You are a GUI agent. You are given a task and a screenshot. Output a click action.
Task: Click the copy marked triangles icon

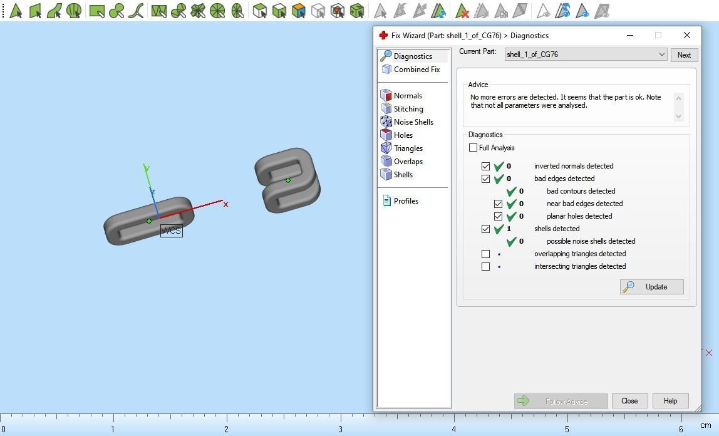[500, 11]
